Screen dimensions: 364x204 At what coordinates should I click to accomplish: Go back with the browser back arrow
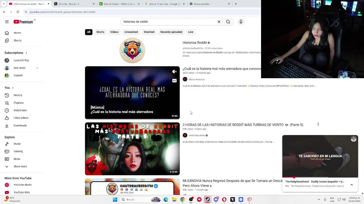[4, 12]
